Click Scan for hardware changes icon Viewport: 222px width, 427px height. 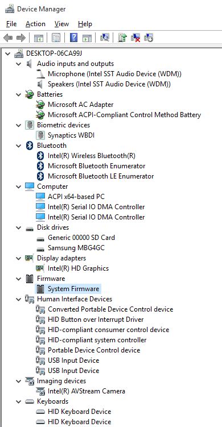click(105, 38)
